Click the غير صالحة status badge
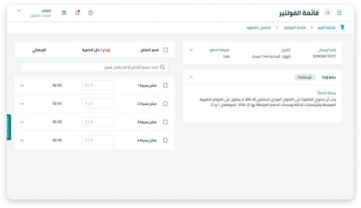The height and width of the screenshot is (208, 361). [305, 77]
